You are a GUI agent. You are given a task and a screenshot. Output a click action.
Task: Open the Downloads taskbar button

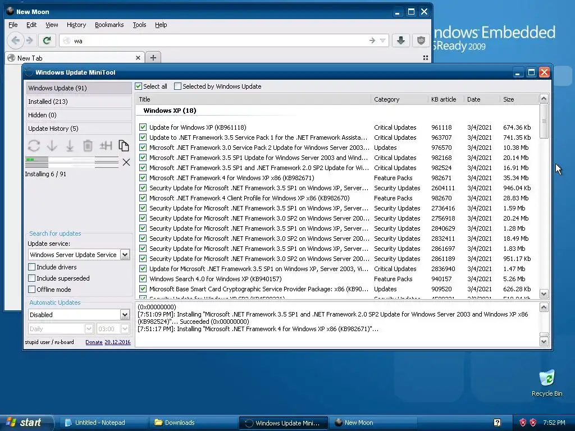click(194, 423)
